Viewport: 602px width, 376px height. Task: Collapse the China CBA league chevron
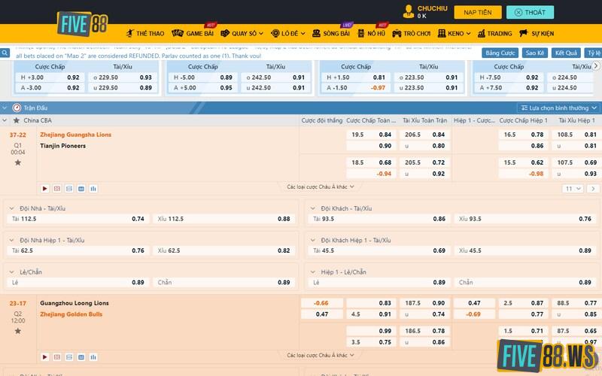click(5, 120)
